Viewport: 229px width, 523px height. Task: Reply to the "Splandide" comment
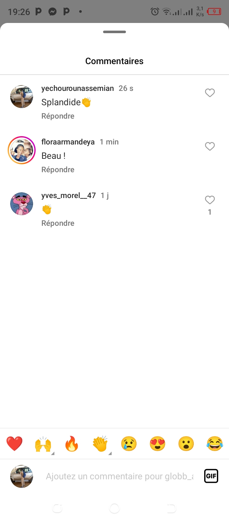click(58, 116)
